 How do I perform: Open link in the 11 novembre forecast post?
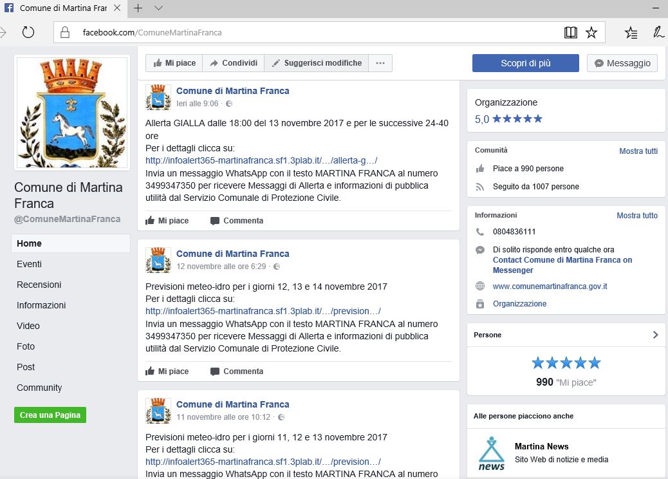tap(263, 462)
